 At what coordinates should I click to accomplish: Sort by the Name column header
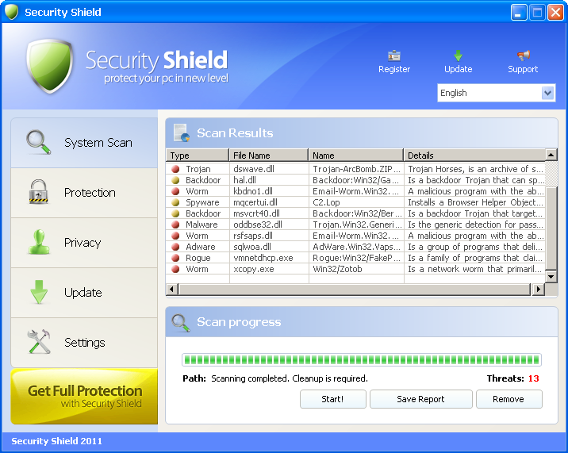356,155
